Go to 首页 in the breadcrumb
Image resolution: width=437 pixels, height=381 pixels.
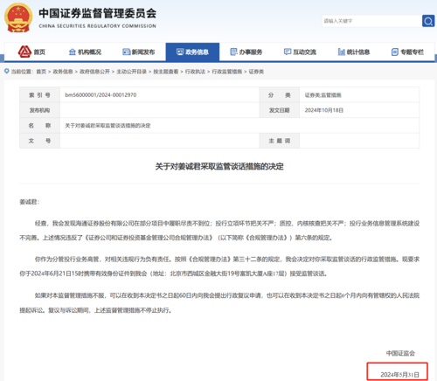click(41, 72)
